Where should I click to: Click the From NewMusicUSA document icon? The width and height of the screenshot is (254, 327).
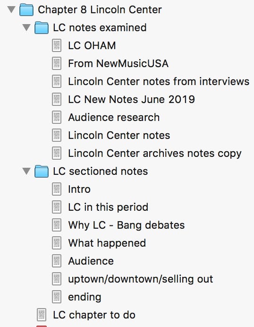pyautogui.click(x=57, y=63)
